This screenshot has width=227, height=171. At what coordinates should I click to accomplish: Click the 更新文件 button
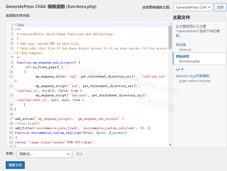click(15, 165)
